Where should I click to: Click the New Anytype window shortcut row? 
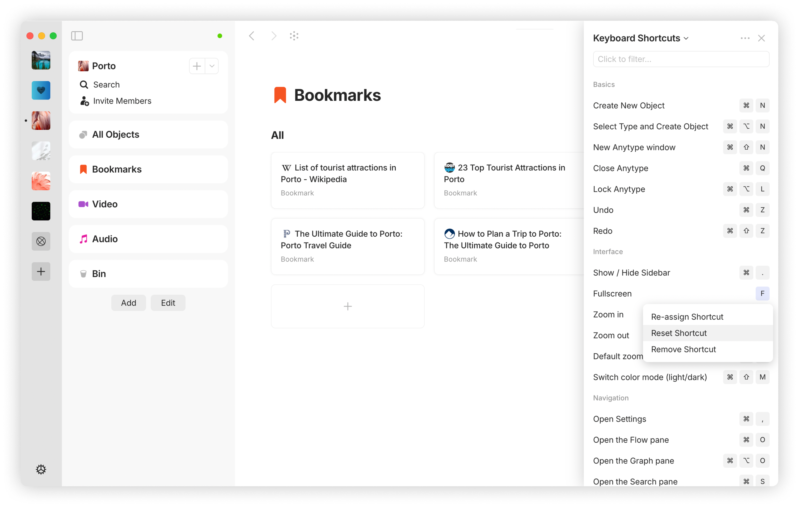click(x=681, y=147)
